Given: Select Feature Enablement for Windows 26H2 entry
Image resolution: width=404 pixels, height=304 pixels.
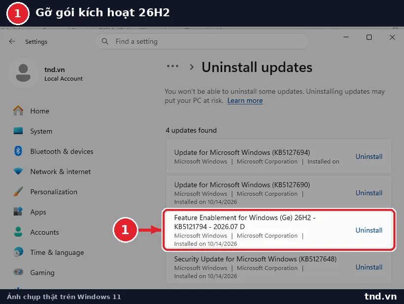Looking at the screenshot, I should [278, 230].
